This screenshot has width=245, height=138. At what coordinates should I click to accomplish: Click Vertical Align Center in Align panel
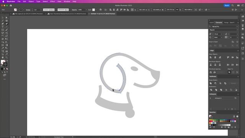pyautogui.click(x=233, y=58)
